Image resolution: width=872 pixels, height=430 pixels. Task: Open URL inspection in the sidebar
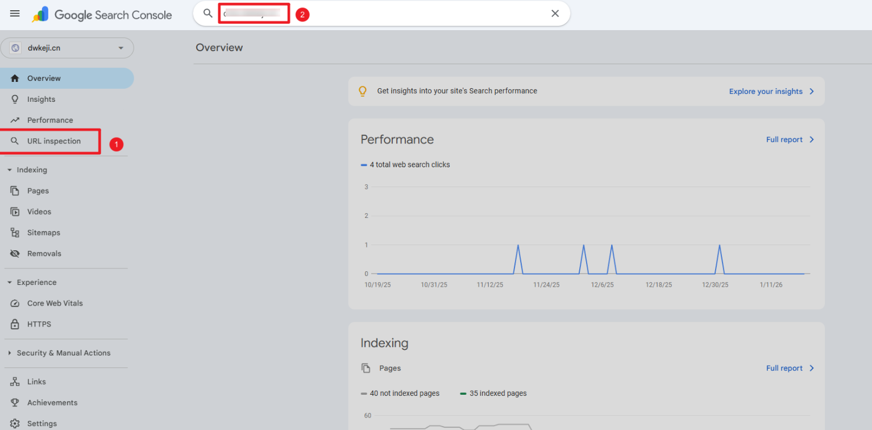point(53,141)
